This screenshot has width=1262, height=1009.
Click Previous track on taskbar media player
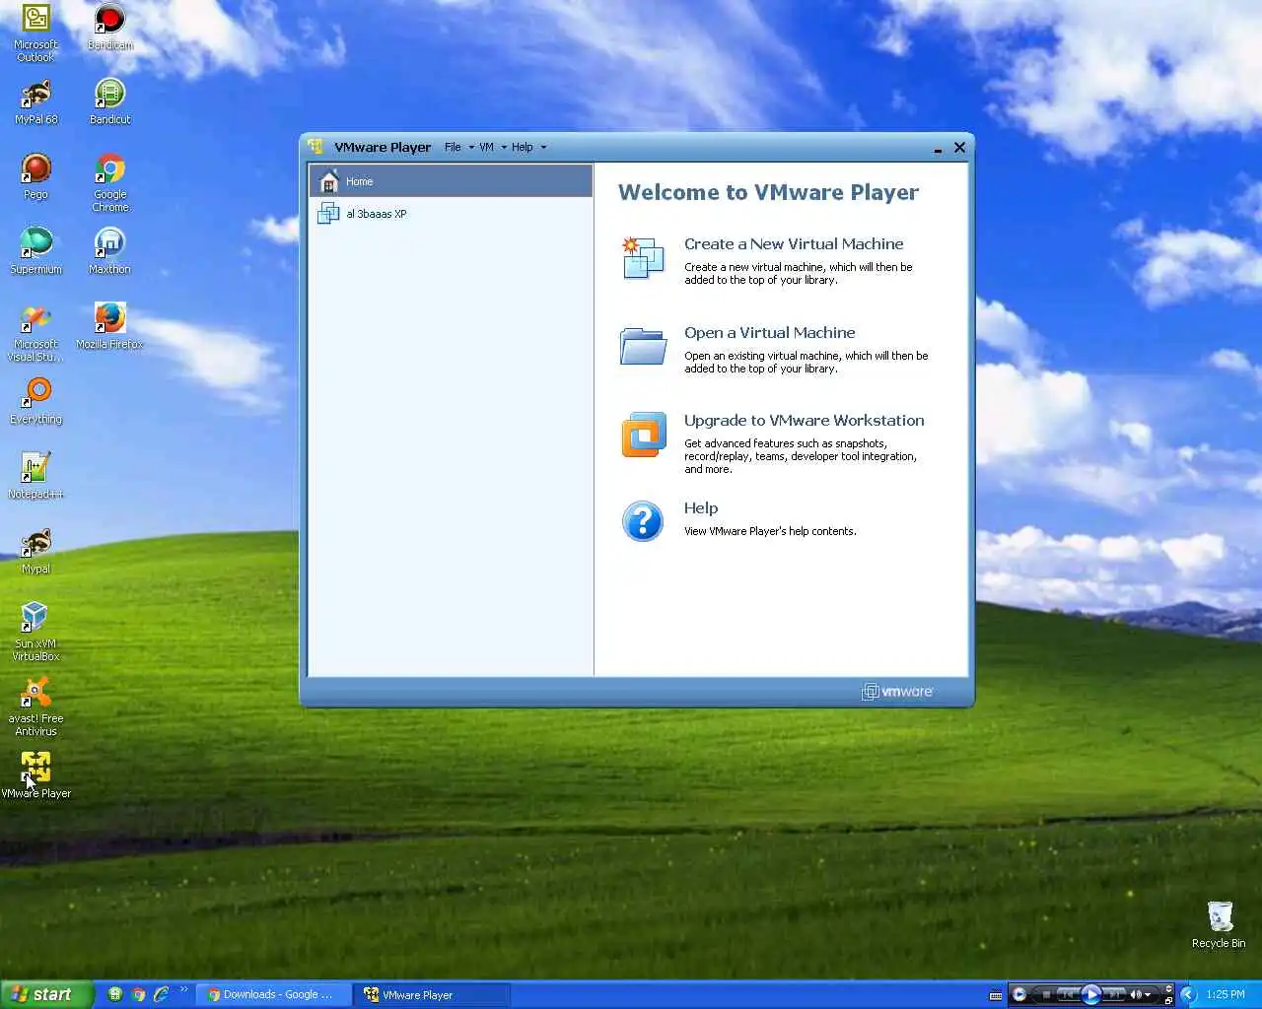pos(1069,995)
